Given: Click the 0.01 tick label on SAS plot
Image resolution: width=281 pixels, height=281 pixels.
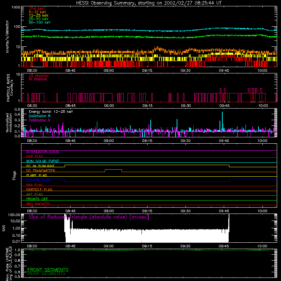Looking at the screenshot, I should coord(16,241).
